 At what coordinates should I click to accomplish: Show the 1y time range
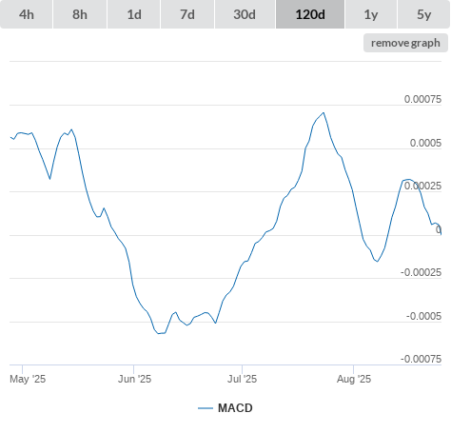371,14
